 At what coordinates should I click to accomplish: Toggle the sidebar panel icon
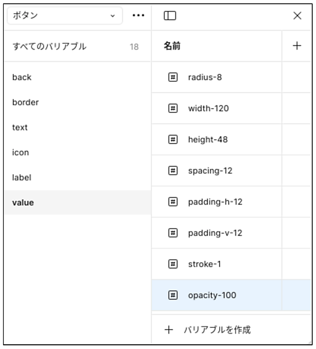170,16
